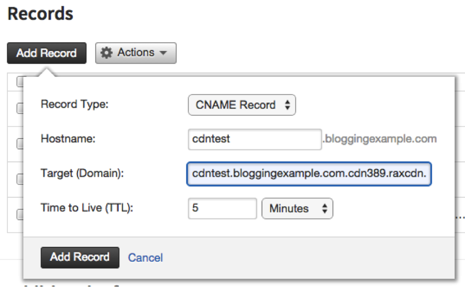Select the checkbox level with Time to Live row
This screenshot has height=287, width=465.
[20, 214]
